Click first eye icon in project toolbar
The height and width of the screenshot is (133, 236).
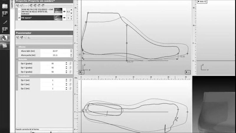click(x=31, y=6)
